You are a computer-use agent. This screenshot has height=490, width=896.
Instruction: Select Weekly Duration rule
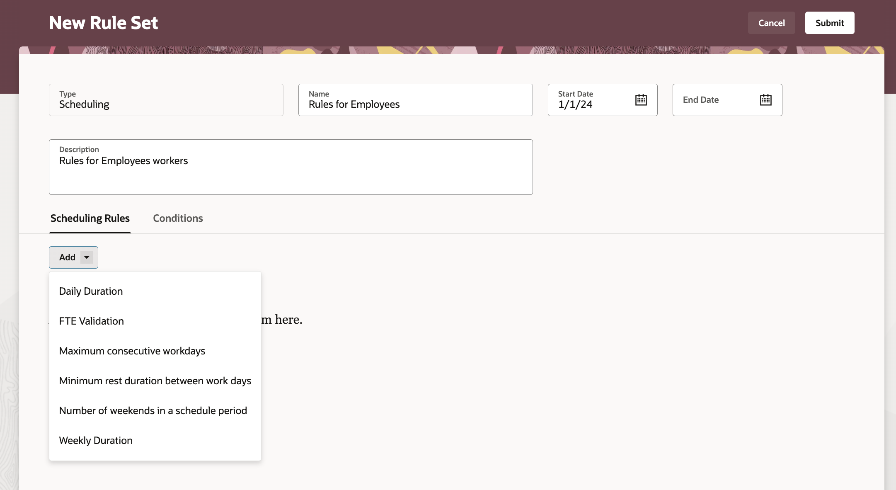[96, 441]
